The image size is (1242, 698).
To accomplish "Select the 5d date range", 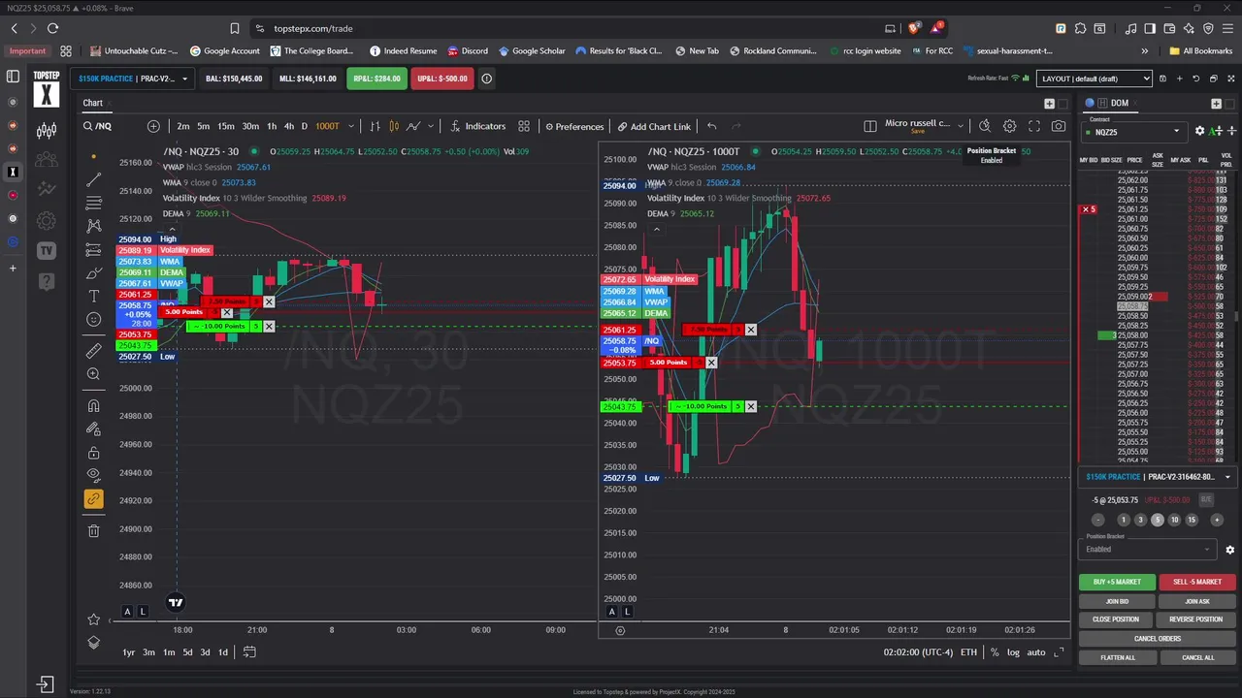I will pyautogui.click(x=187, y=652).
